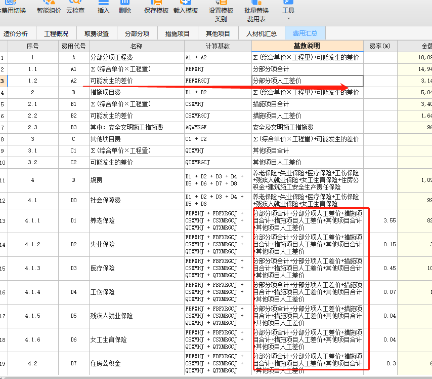The width and height of the screenshot is (432, 379).
Task: Open the 人材机汇总 tab
Action: click(x=262, y=33)
